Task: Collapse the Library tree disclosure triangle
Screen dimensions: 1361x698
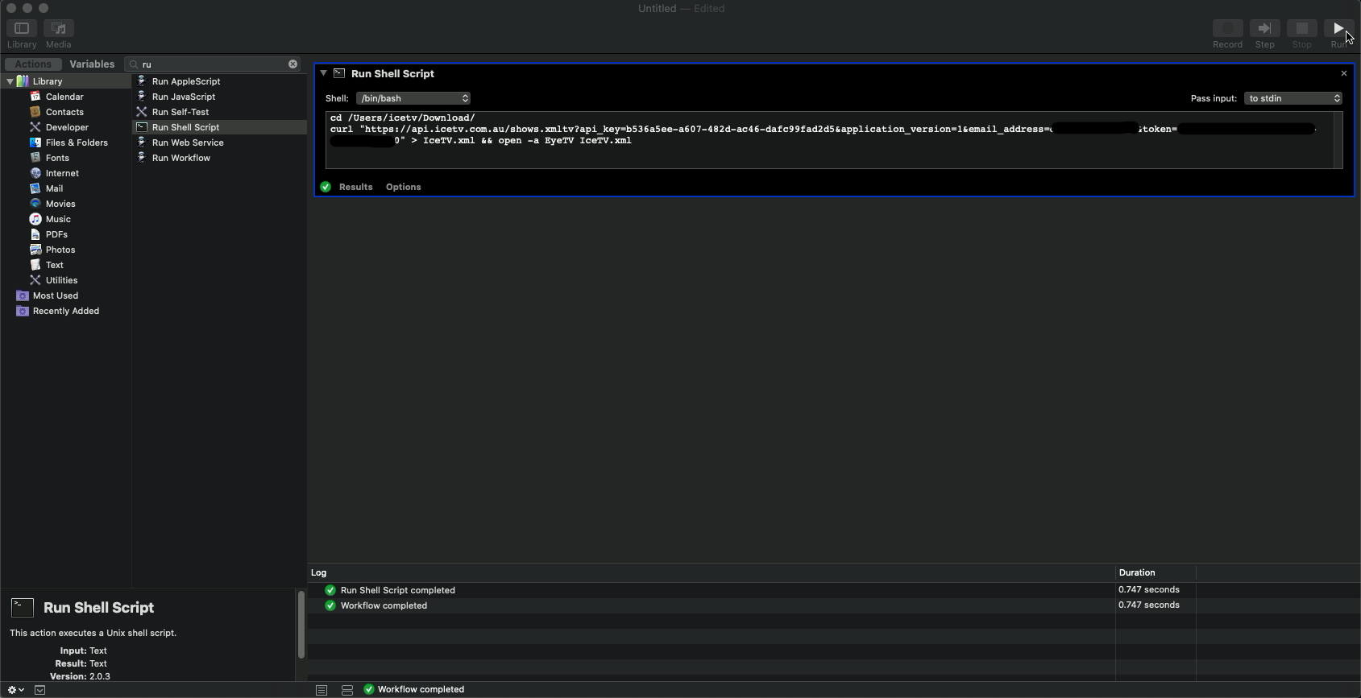Action: pos(10,81)
